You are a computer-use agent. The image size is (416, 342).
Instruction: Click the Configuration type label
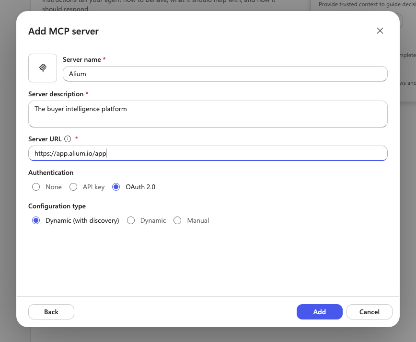pos(57,206)
